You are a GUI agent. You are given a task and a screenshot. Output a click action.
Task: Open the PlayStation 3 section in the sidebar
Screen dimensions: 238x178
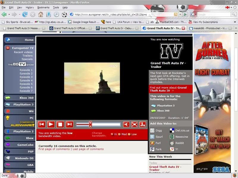click(20, 104)
